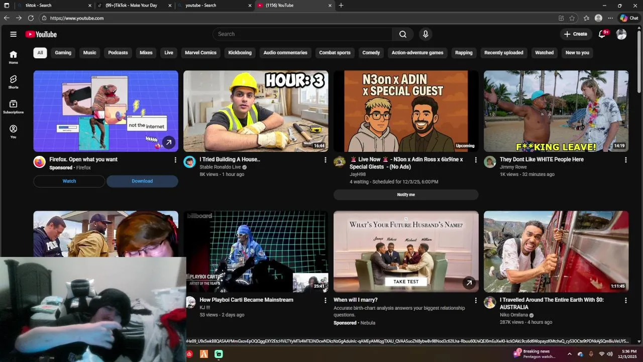This screenshot has width=643, height=362.
Task: Open menu for Firefox ad
Action: coord(175,160)
